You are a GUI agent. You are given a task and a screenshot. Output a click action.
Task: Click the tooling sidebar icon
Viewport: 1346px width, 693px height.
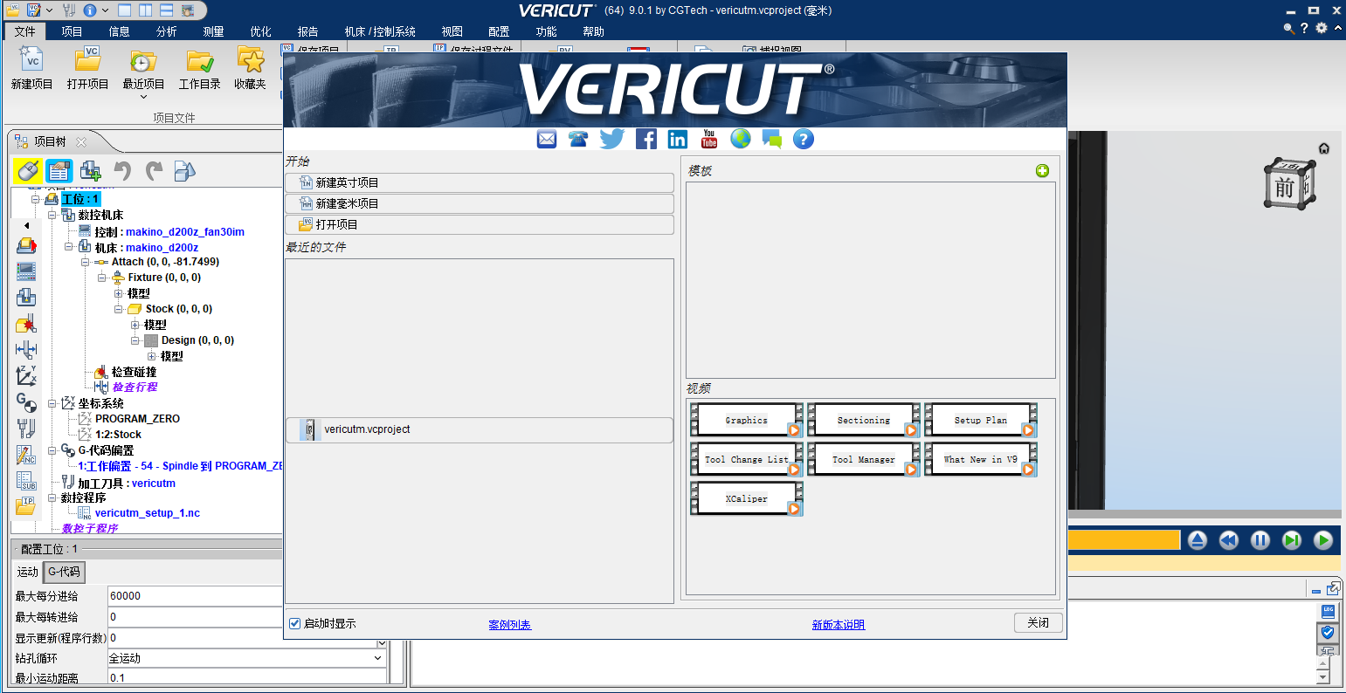(x=26, y=429)
